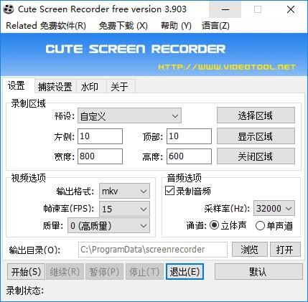This screenshot has width=308, height=302.
Task: Minimize the Cute Screen Recorder window
Action: (x=225, y=9)
